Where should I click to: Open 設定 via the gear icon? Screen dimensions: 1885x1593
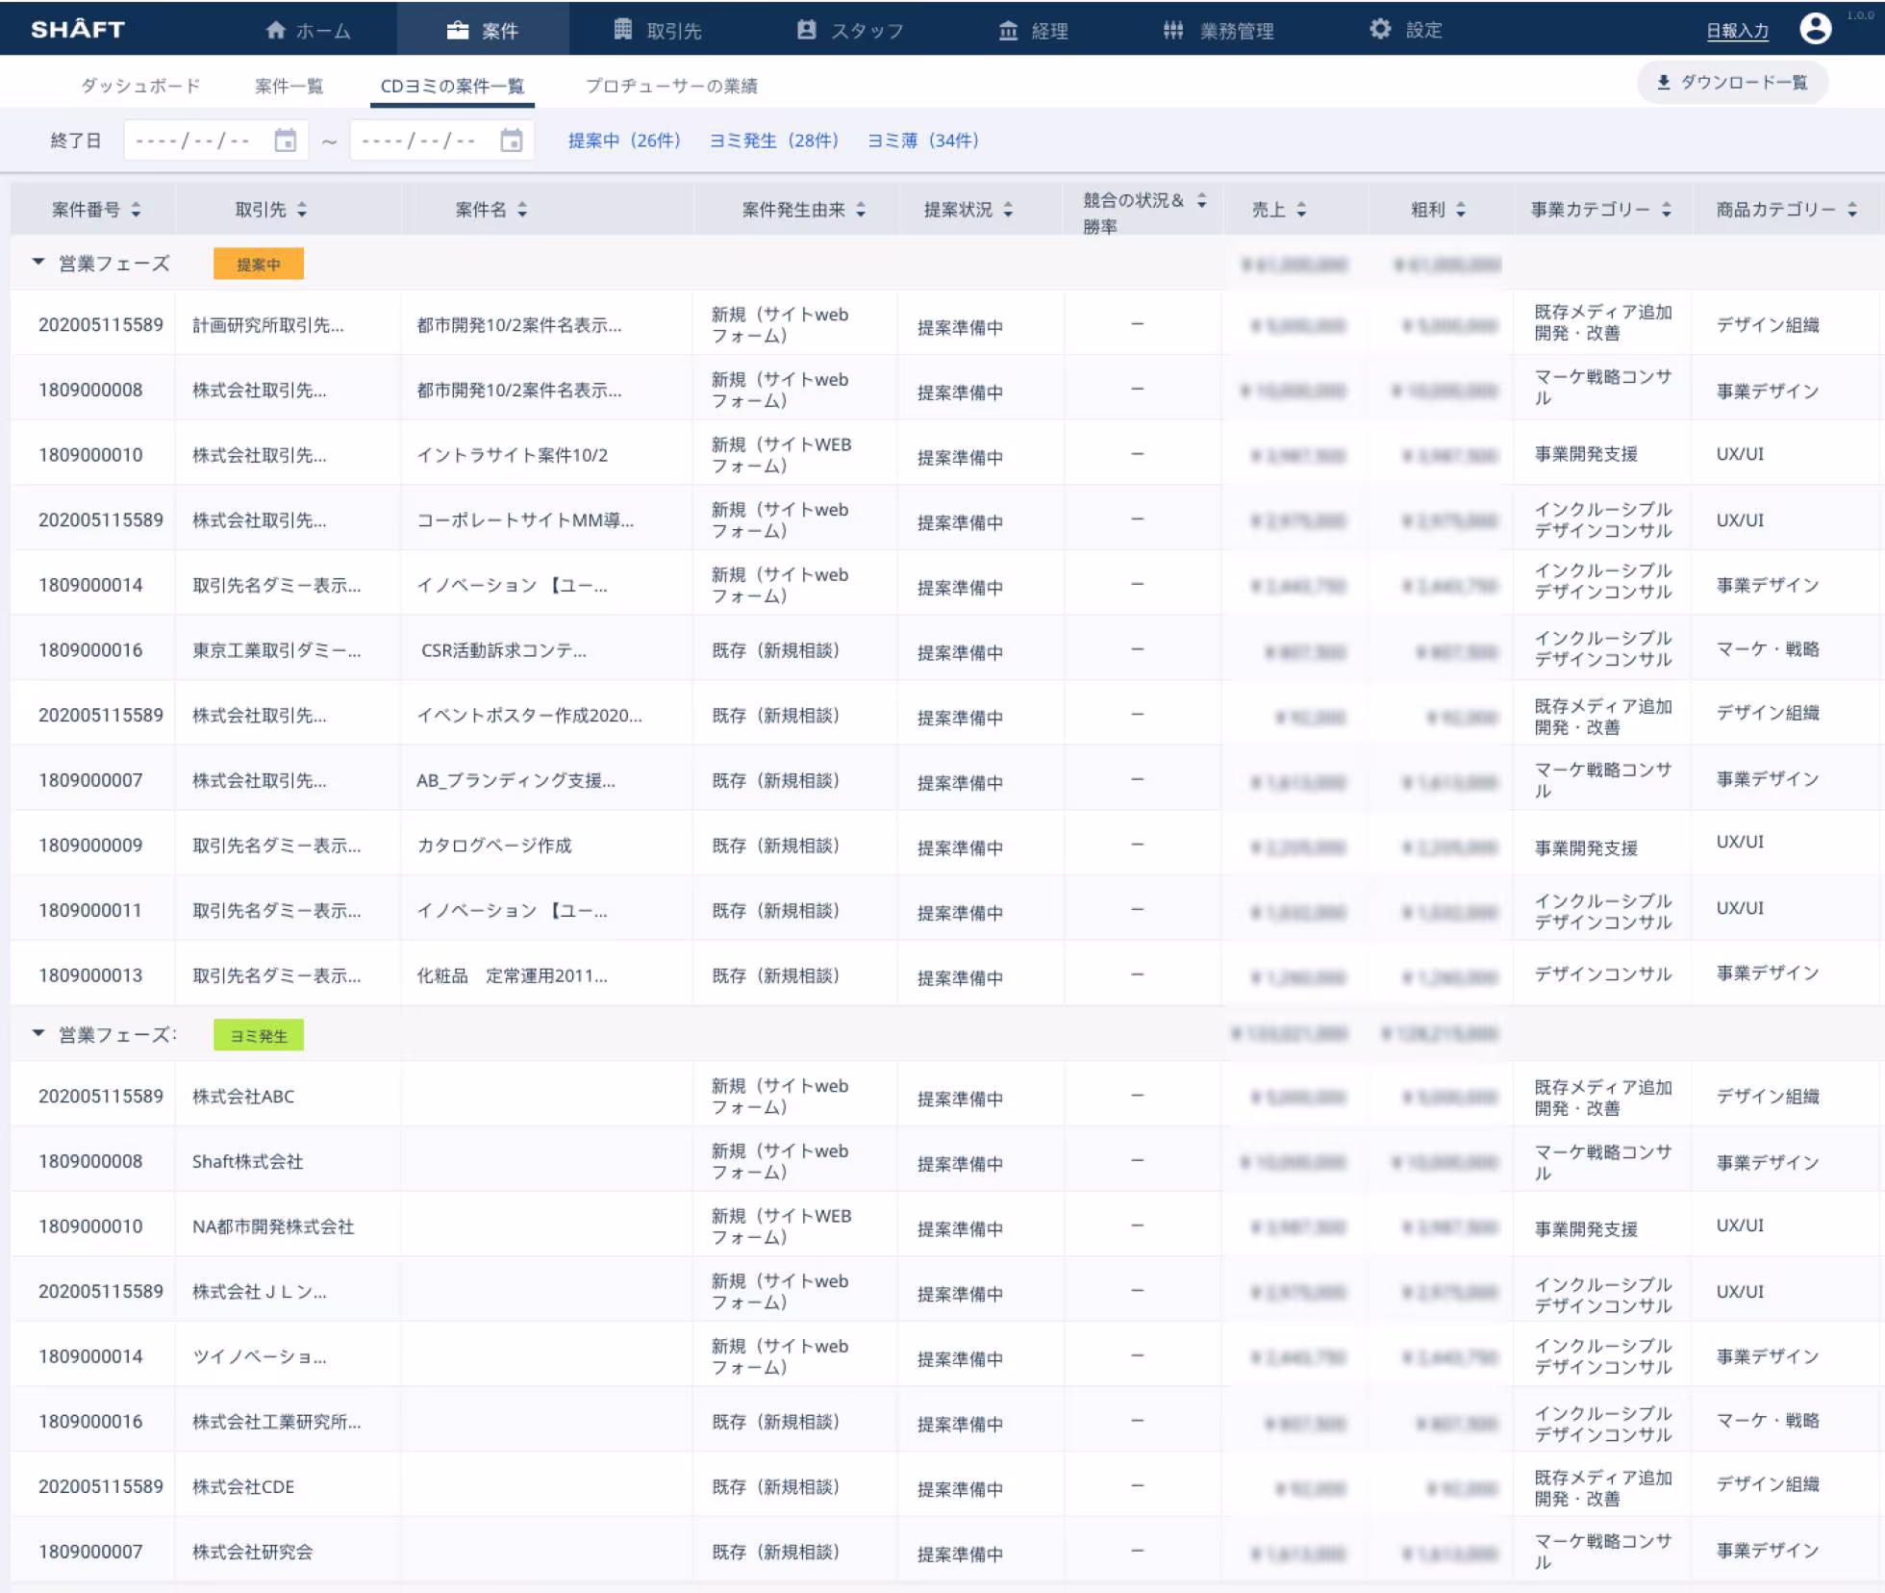coord(1380,29)
